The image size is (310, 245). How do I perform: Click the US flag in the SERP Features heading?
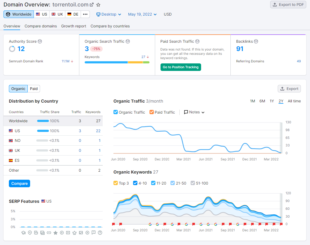[x=43, y=201]
